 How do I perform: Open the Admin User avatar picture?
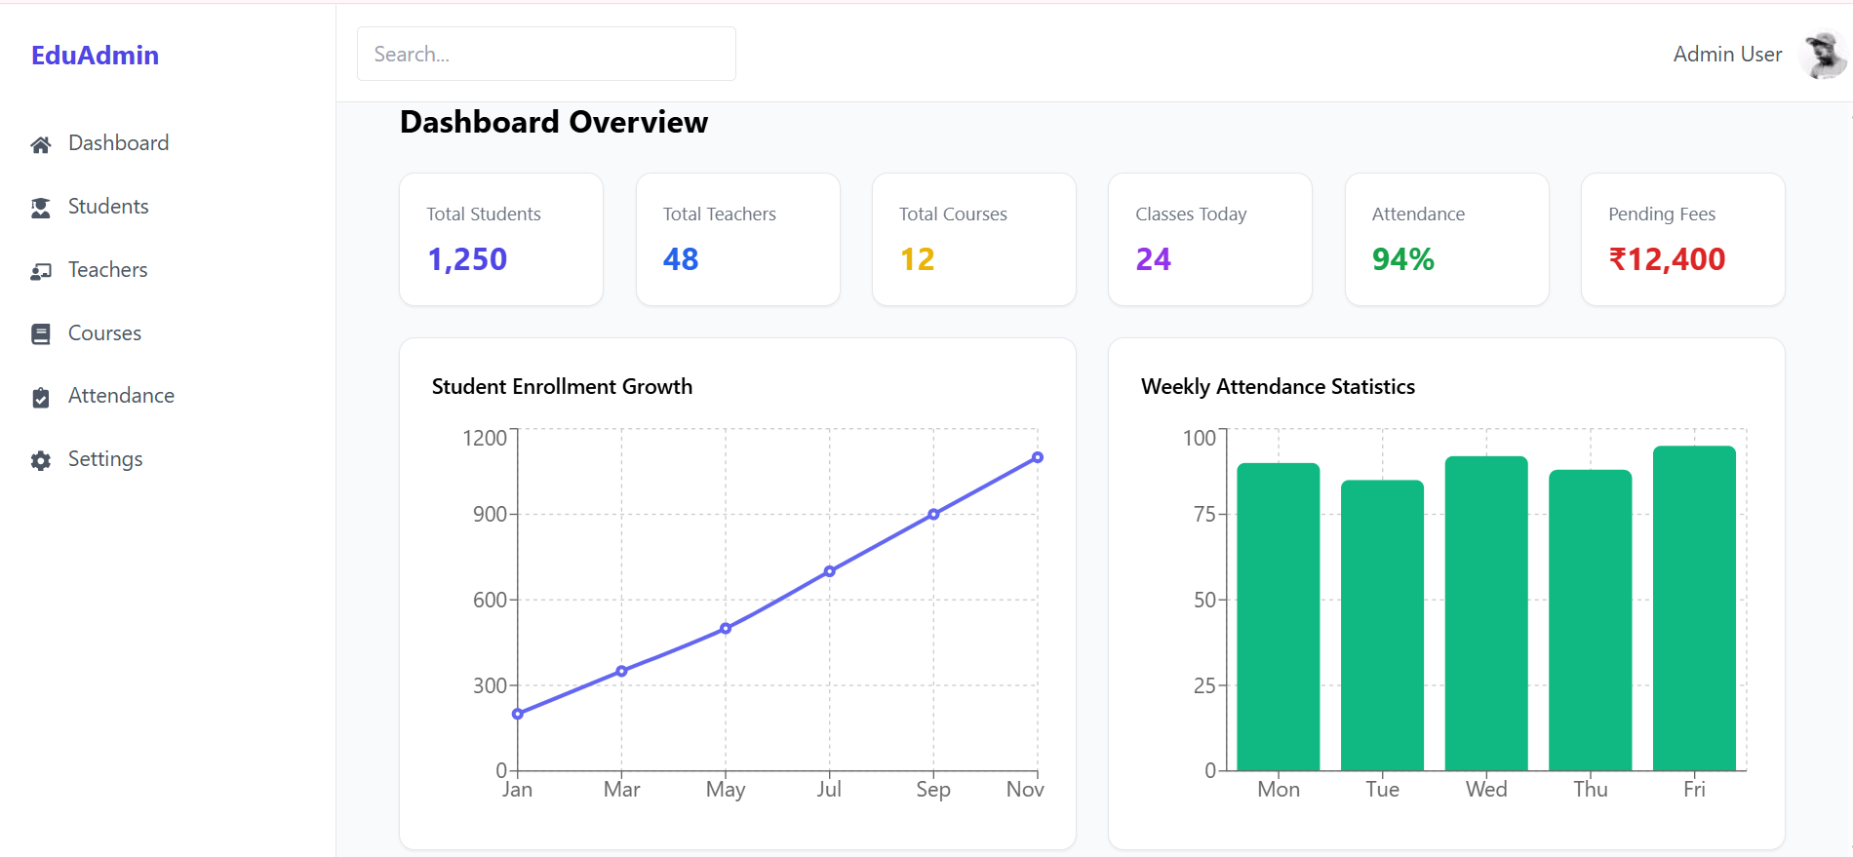click(1824, 55)
